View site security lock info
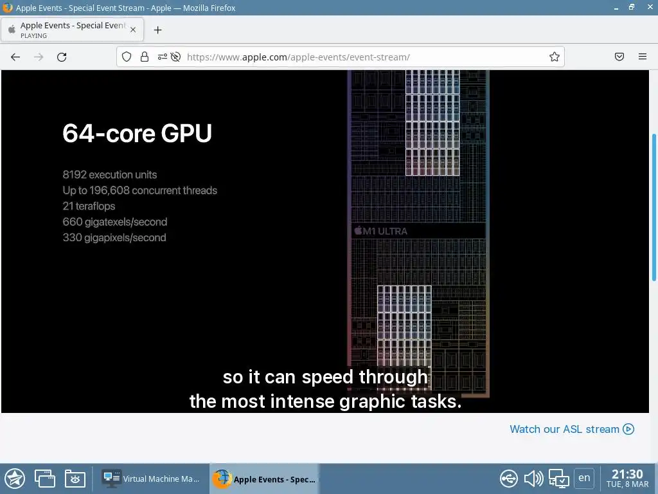This screenshot has width=658, height=494. pyautogui.click(x=145, y=57)
